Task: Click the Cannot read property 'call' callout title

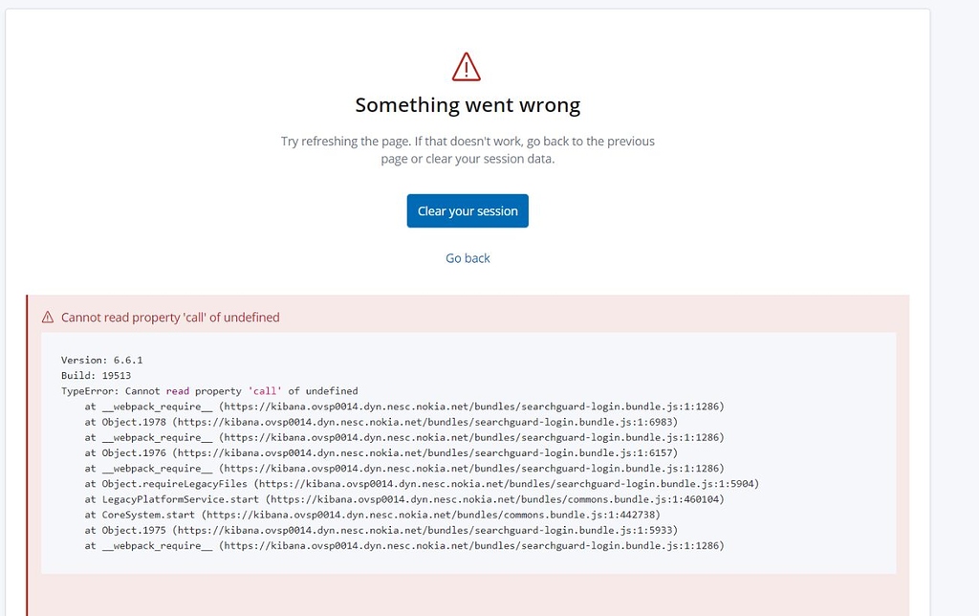Action: 170,318
